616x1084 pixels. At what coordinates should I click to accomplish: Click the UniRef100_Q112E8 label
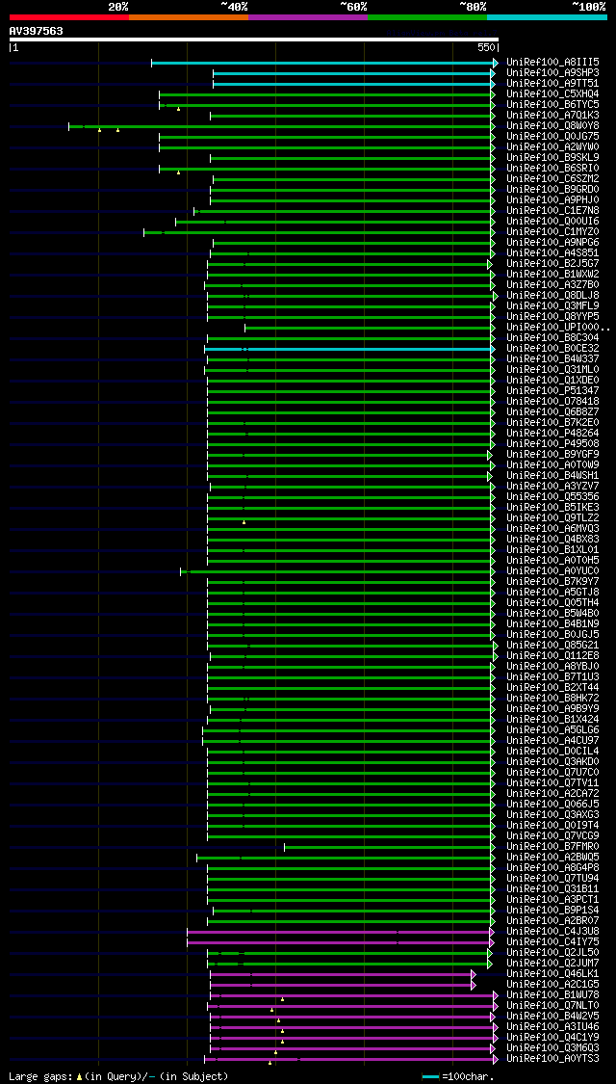point(552,655)
